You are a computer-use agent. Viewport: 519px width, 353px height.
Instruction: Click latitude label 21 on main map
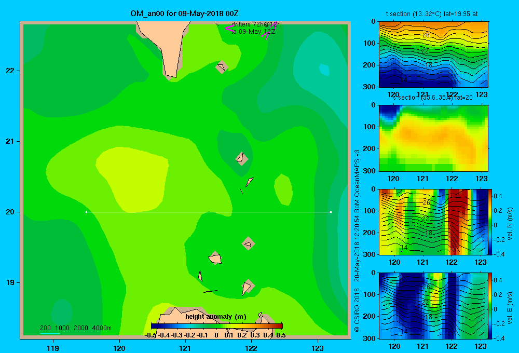(10, 141)
